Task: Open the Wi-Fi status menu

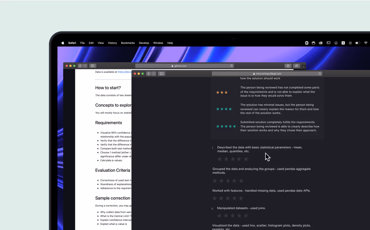Action: 366,43
